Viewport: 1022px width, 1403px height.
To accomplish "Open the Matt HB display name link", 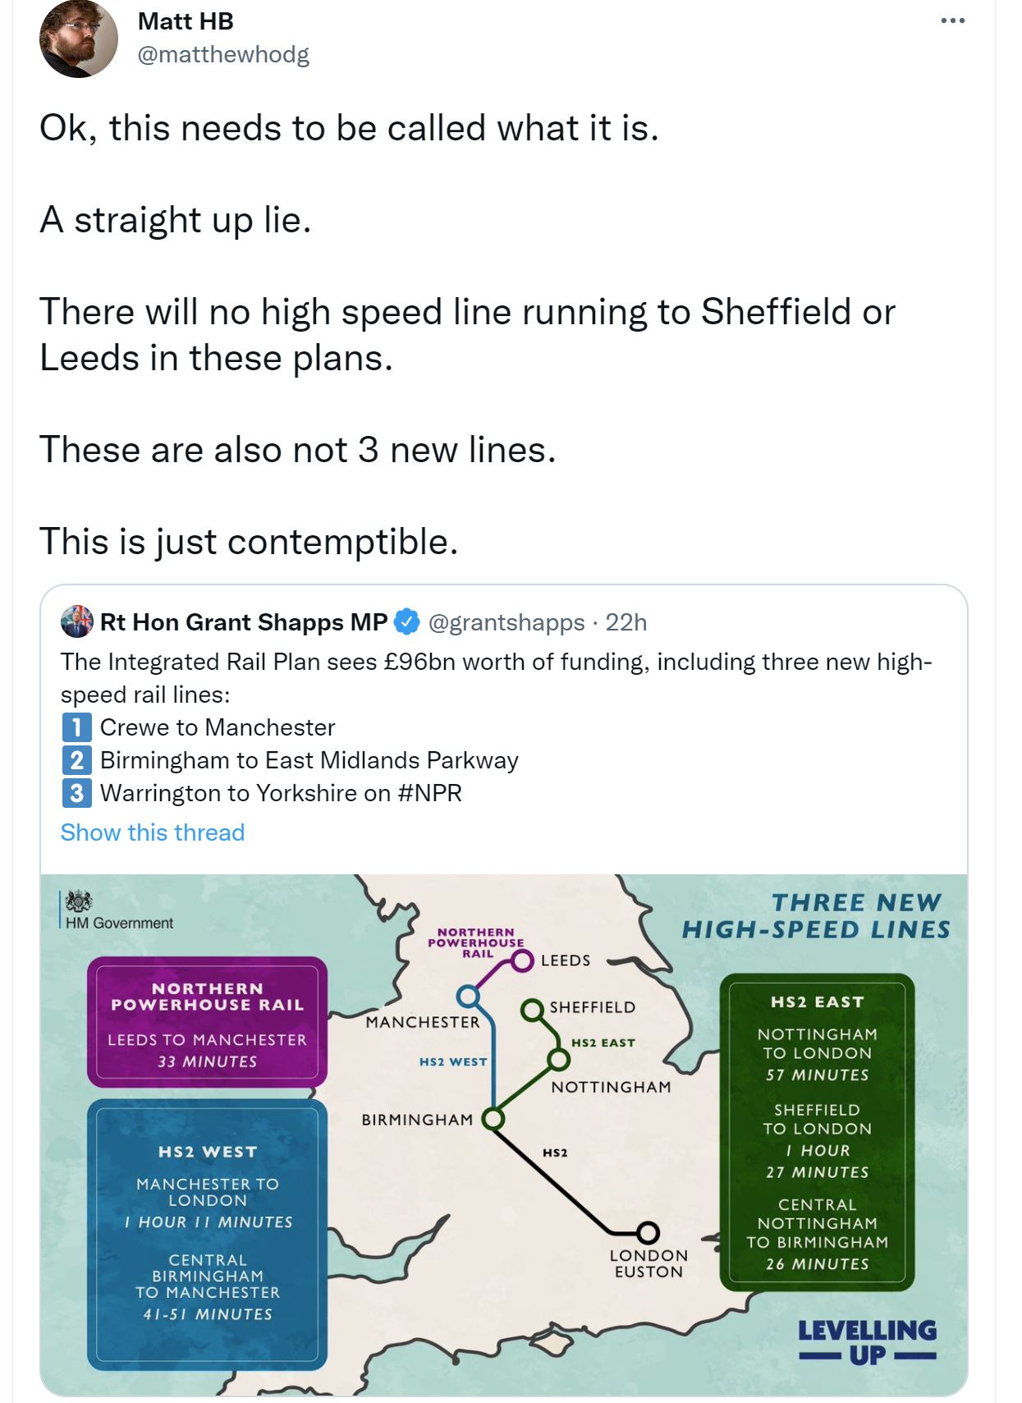I will [186, 21].
